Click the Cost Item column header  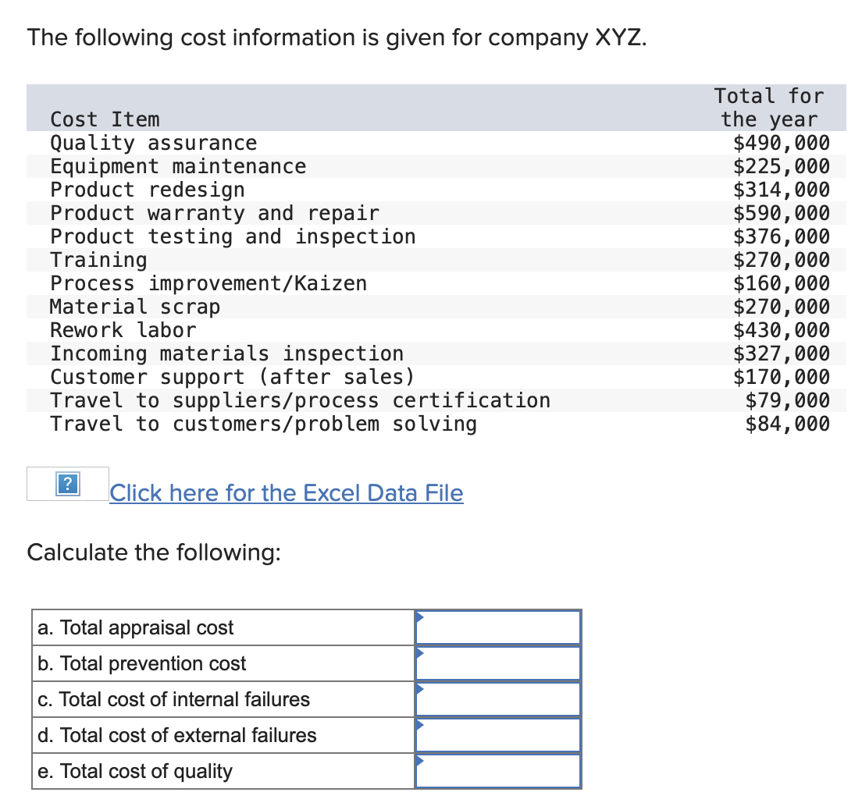tap(105, 119)
